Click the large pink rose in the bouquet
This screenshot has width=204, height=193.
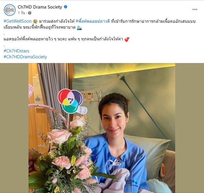pos(59,136)
